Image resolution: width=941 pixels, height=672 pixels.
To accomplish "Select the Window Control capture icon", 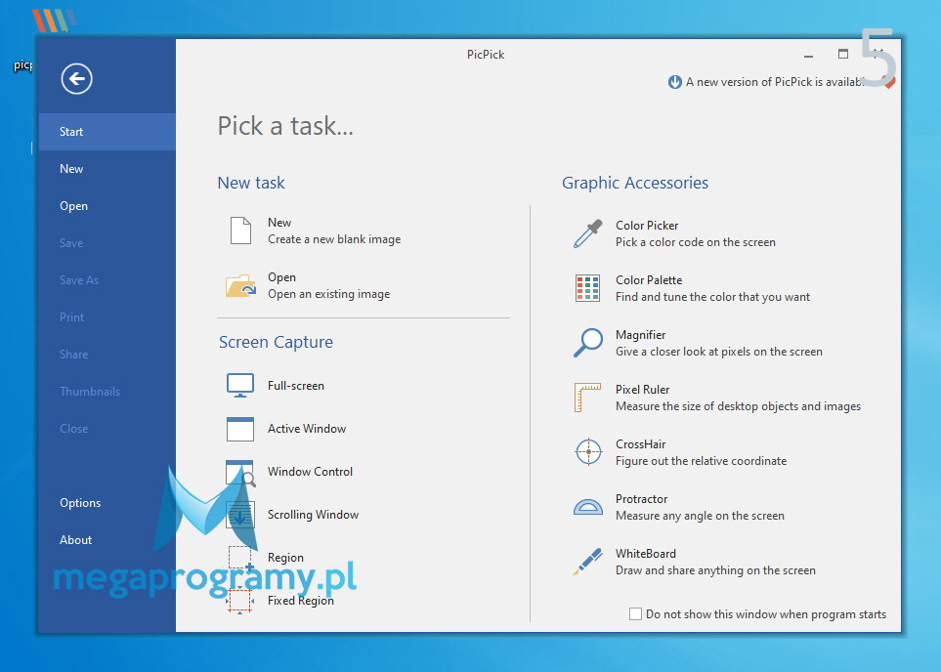I will (240, 472).
